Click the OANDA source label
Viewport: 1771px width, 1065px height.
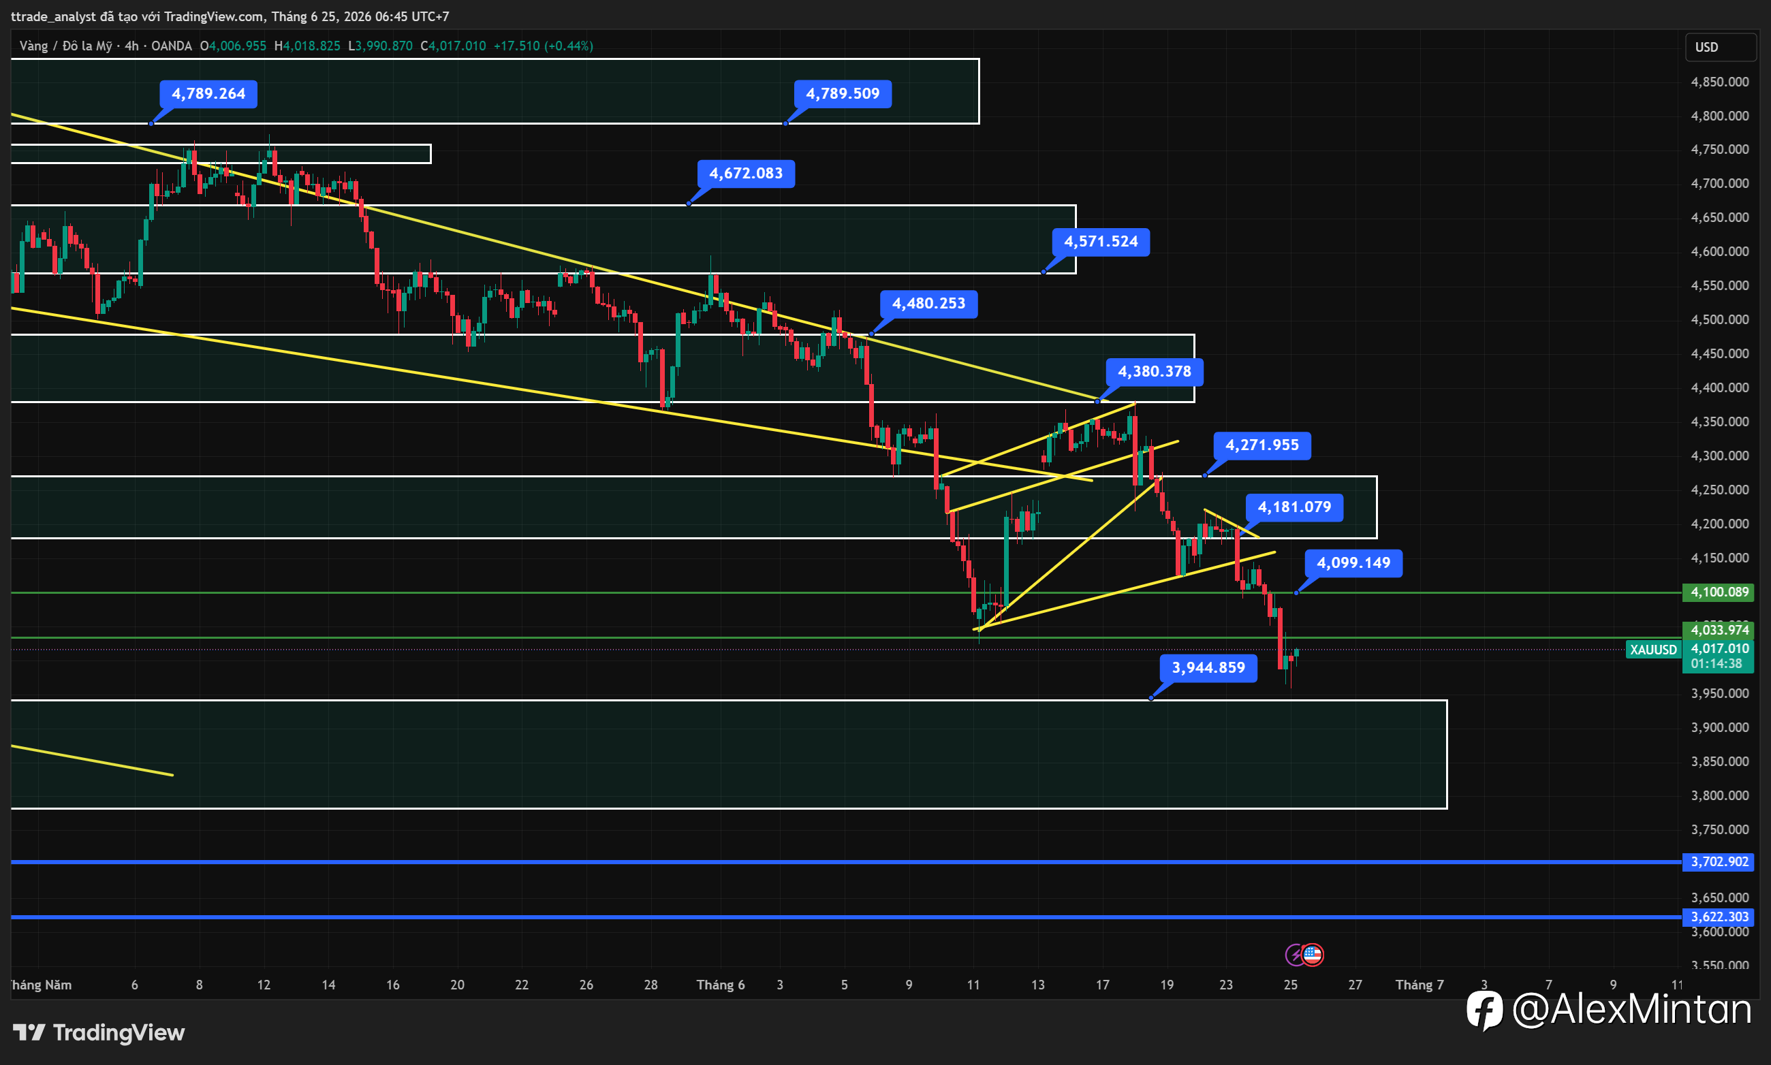[x=172, y=46]
